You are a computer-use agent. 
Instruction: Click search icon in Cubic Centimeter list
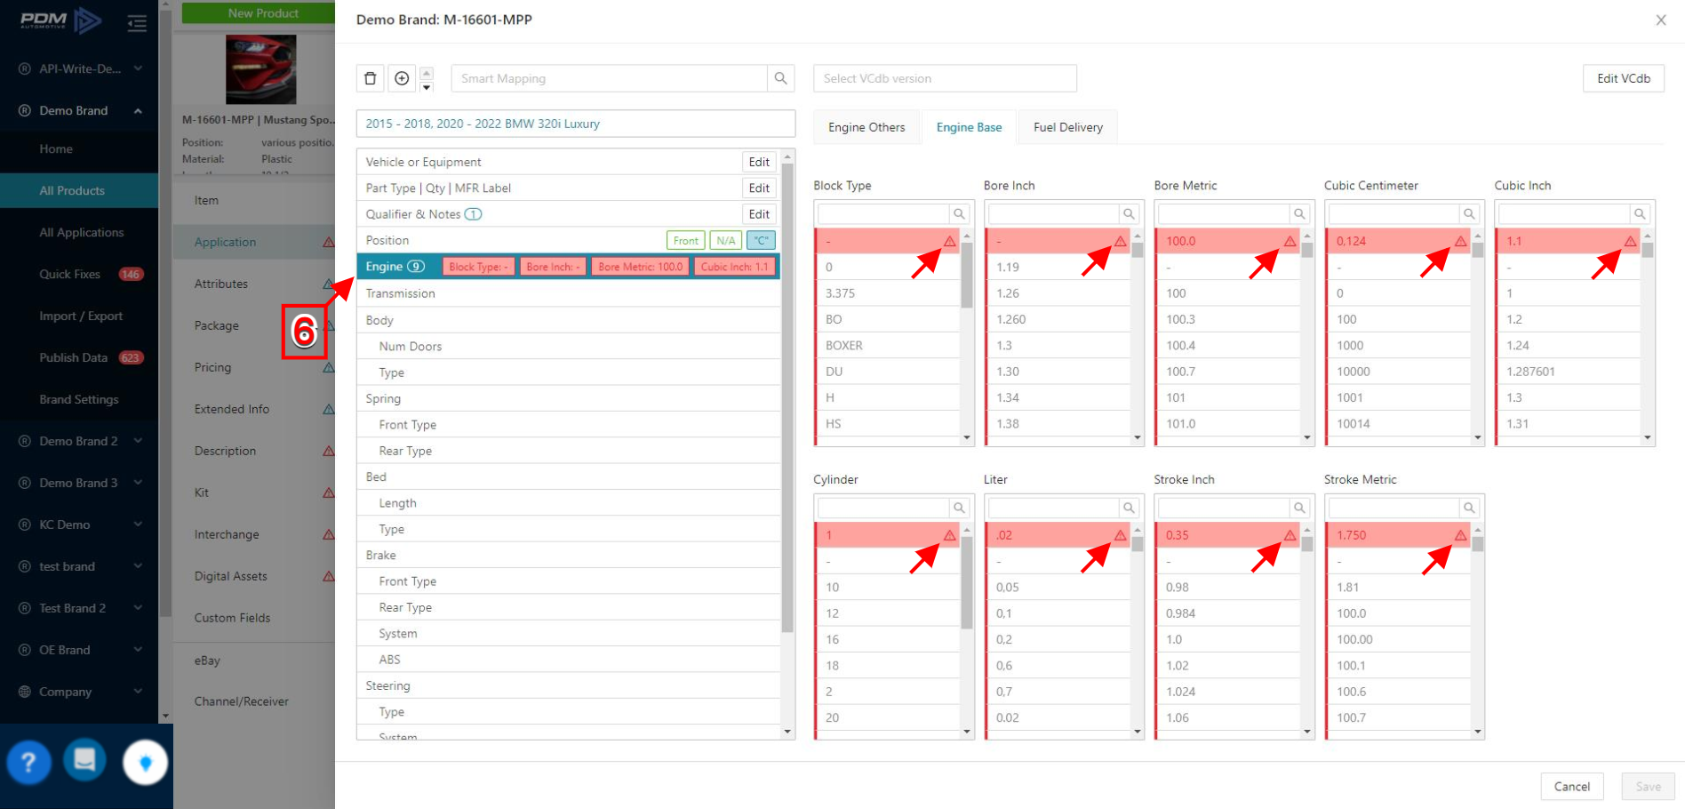[1469, 214]
